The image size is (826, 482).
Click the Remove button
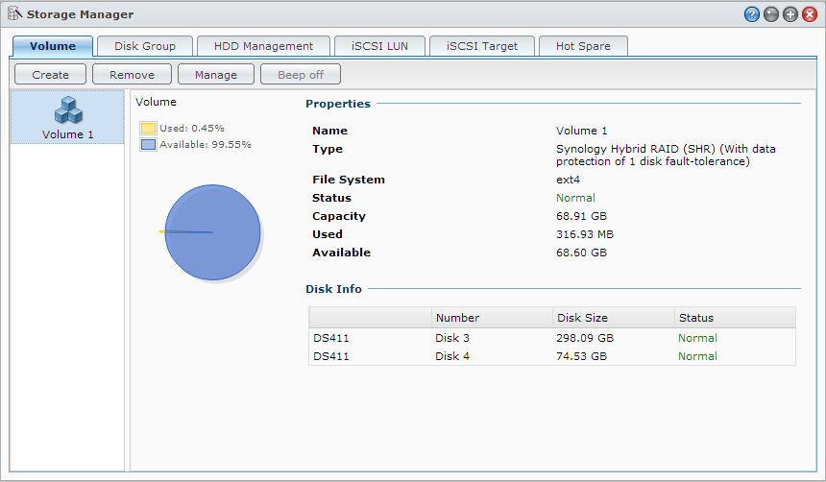[132, 74]
